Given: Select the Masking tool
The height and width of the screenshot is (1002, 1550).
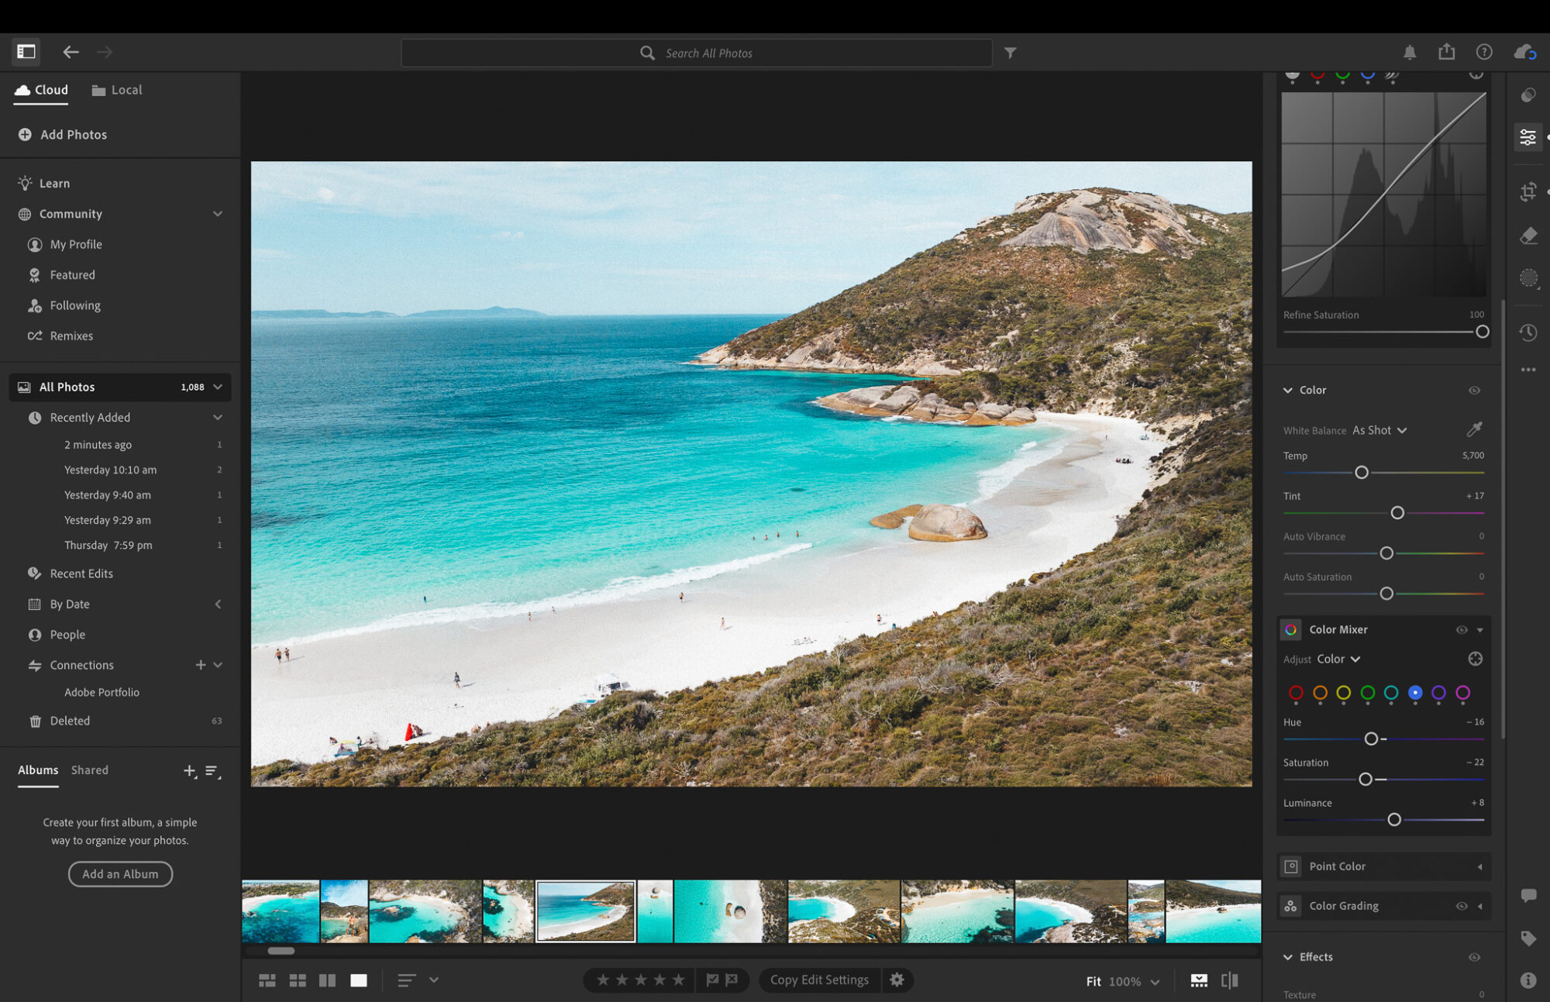Looking at the screenshot, I should pyautogui.click(x=1528, y=278).
